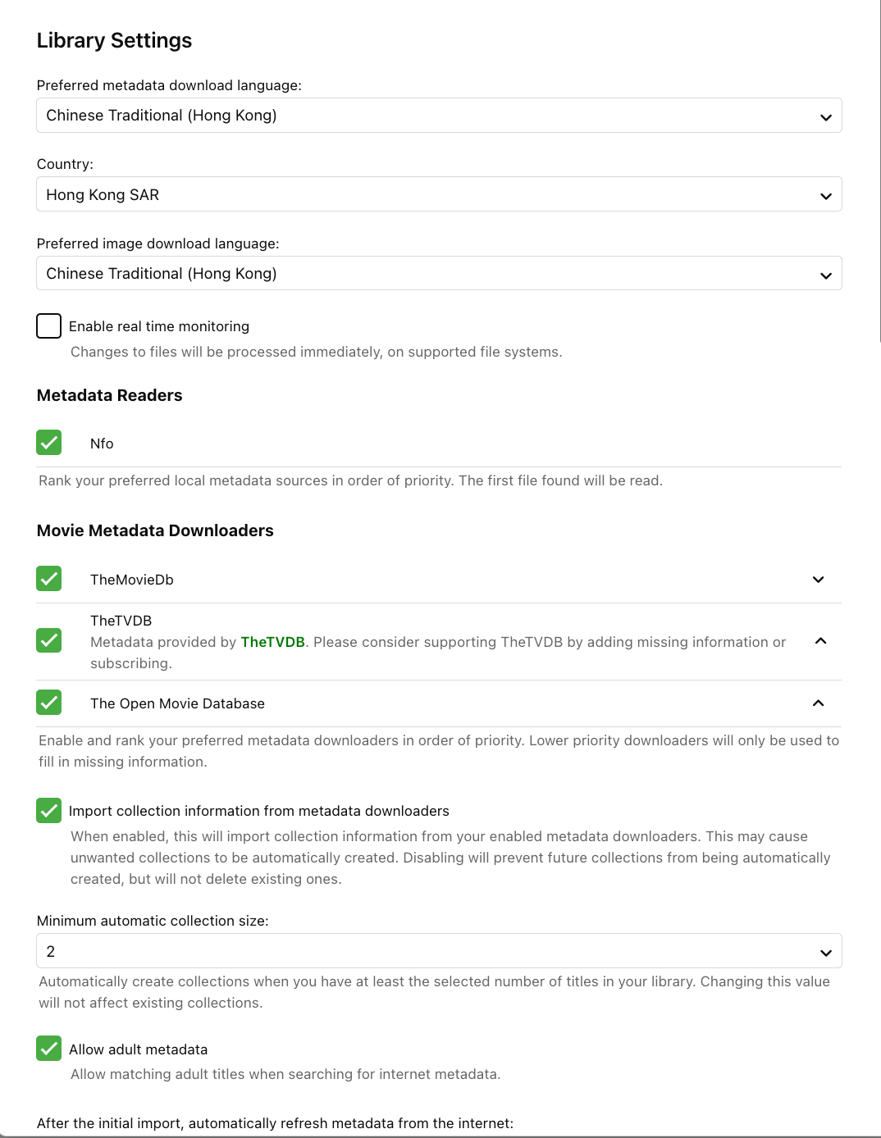881x1138 pixels.
Task: Toggle Import collection information checkbox
Action: point(49,811)
